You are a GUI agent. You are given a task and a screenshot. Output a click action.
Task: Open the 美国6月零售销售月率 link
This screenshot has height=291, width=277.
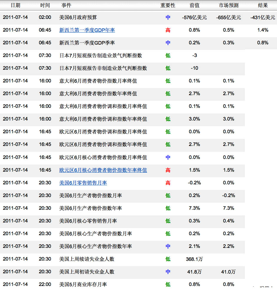[x=83, y=183]
